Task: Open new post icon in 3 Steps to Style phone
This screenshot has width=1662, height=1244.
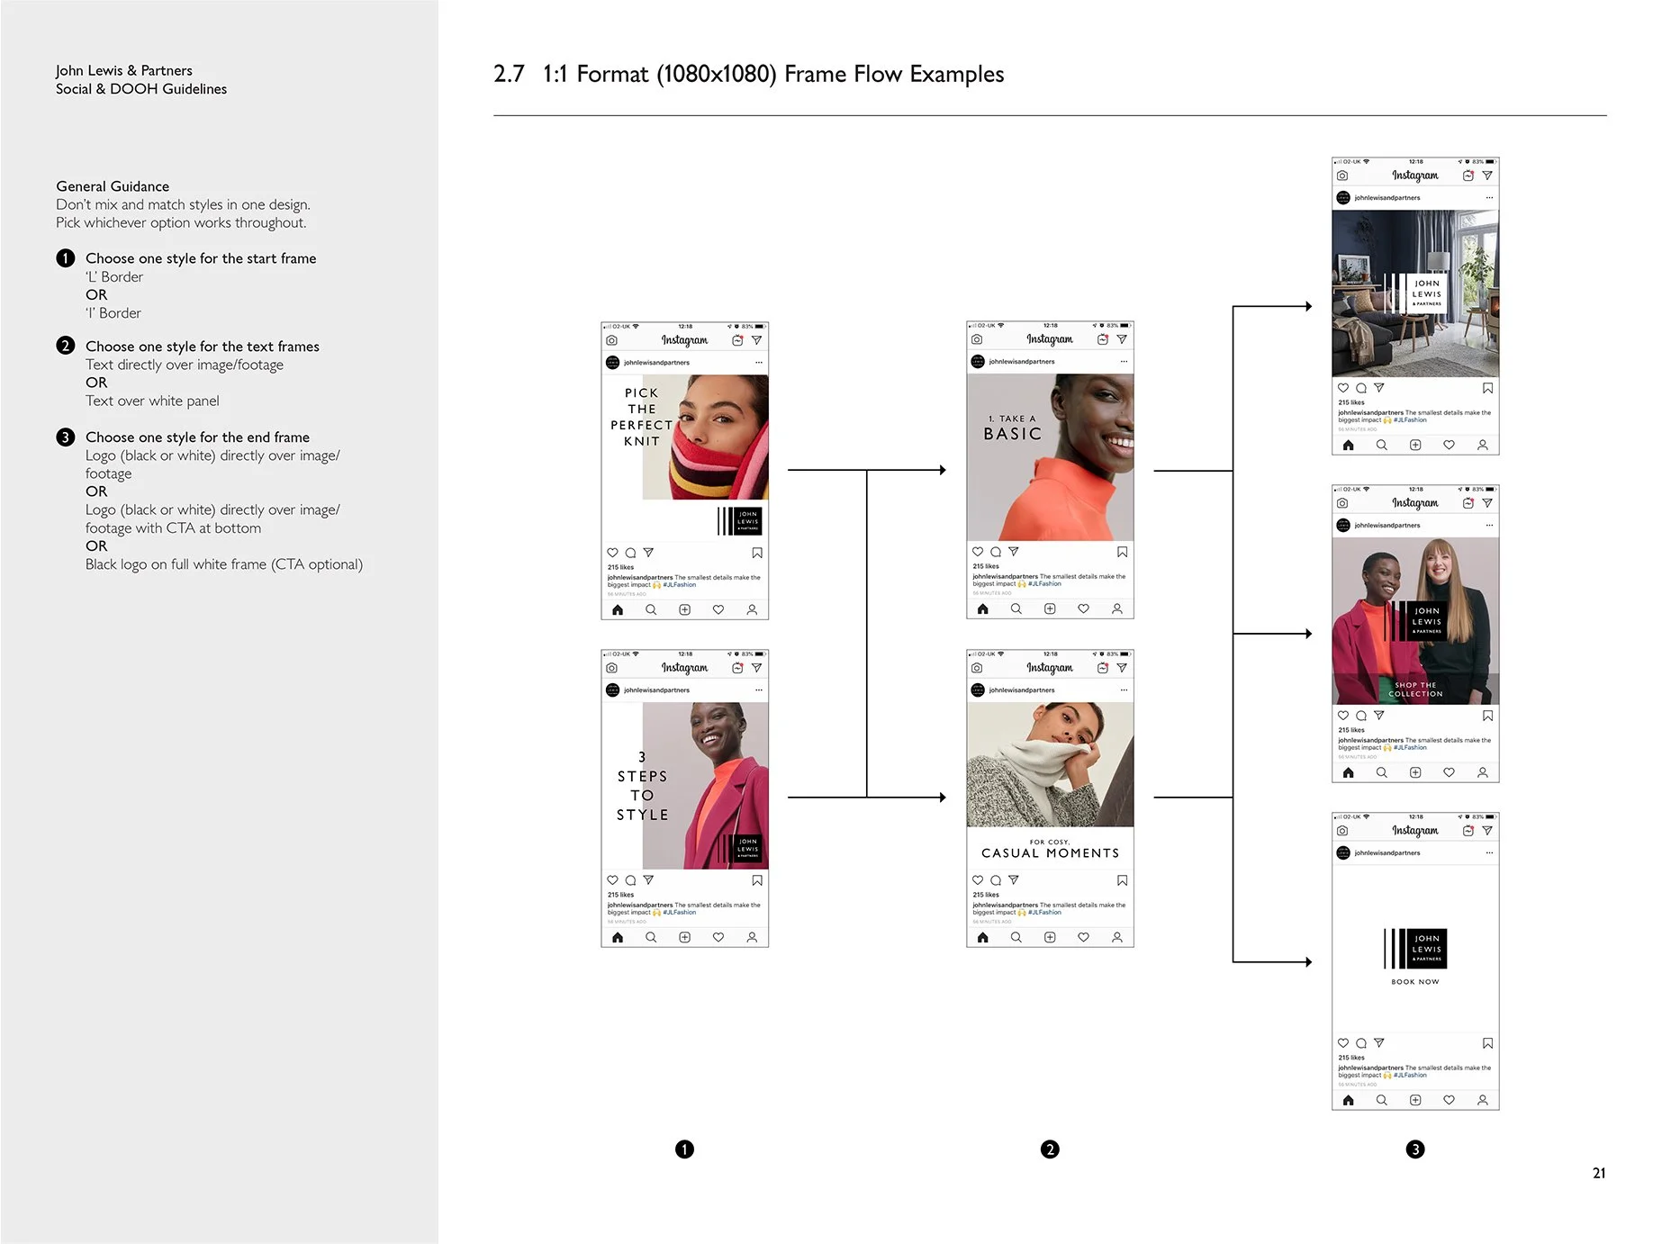Action: click(684, 937)
